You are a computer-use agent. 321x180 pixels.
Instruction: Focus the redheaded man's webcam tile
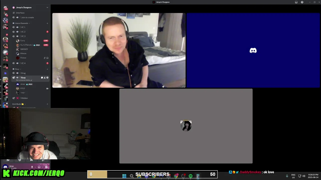point(119,50)
